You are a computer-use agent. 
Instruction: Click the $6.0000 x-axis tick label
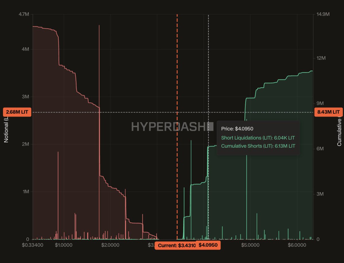coord(298,245)
